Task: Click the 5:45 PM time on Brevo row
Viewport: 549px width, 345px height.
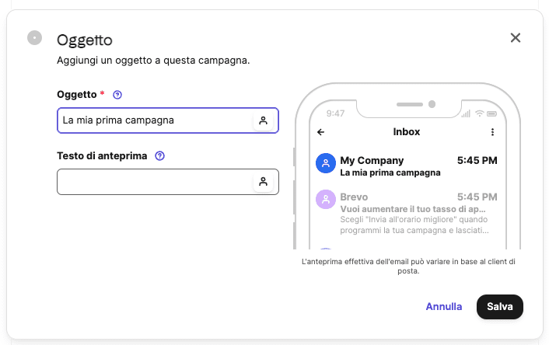Action: 477,197
